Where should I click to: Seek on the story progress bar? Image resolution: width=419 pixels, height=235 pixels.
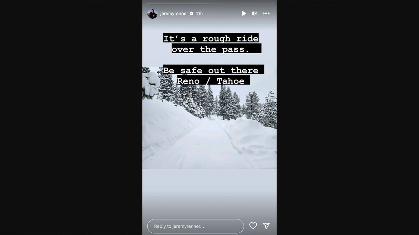[210, 4]
